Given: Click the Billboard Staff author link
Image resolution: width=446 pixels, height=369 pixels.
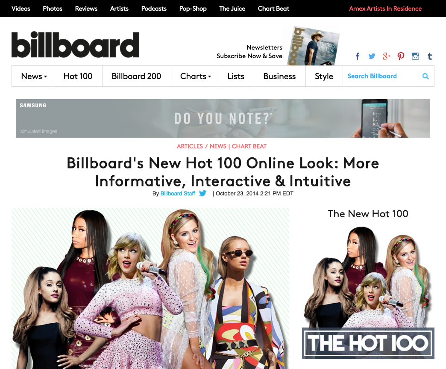Looking at the screenshot, I should pos(178,193).
